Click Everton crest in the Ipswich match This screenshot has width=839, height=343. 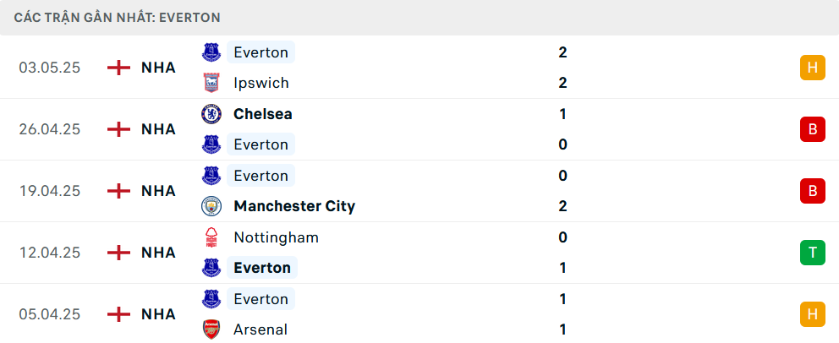(211, 52)
